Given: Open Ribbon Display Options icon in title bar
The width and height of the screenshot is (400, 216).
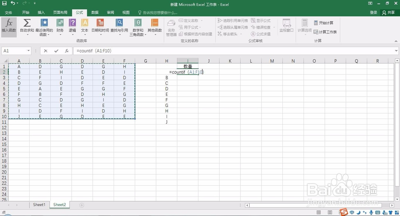Looking at the screenshot, I should click(370, 3).
